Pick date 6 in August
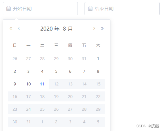The image size is (164, 131). [x=70, y=71]
